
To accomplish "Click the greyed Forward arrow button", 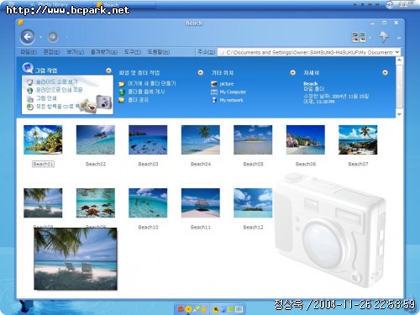I will click(53, 37).
